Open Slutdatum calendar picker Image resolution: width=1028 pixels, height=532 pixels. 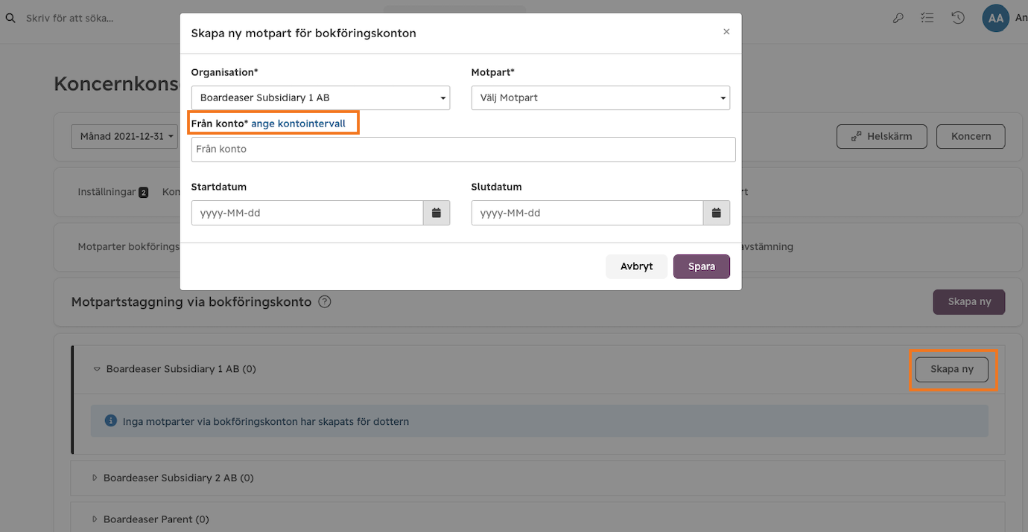[x=717, y=213]
